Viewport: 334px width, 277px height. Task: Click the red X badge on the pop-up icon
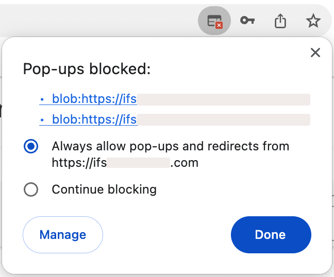pos(219,25)
